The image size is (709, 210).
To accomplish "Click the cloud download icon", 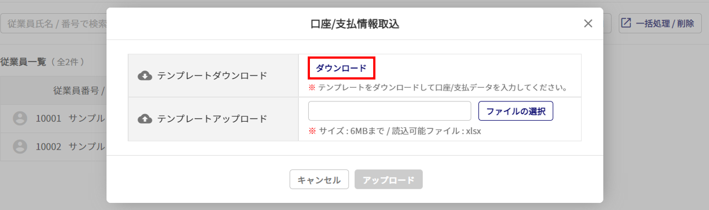I will (x=144, y=76).
